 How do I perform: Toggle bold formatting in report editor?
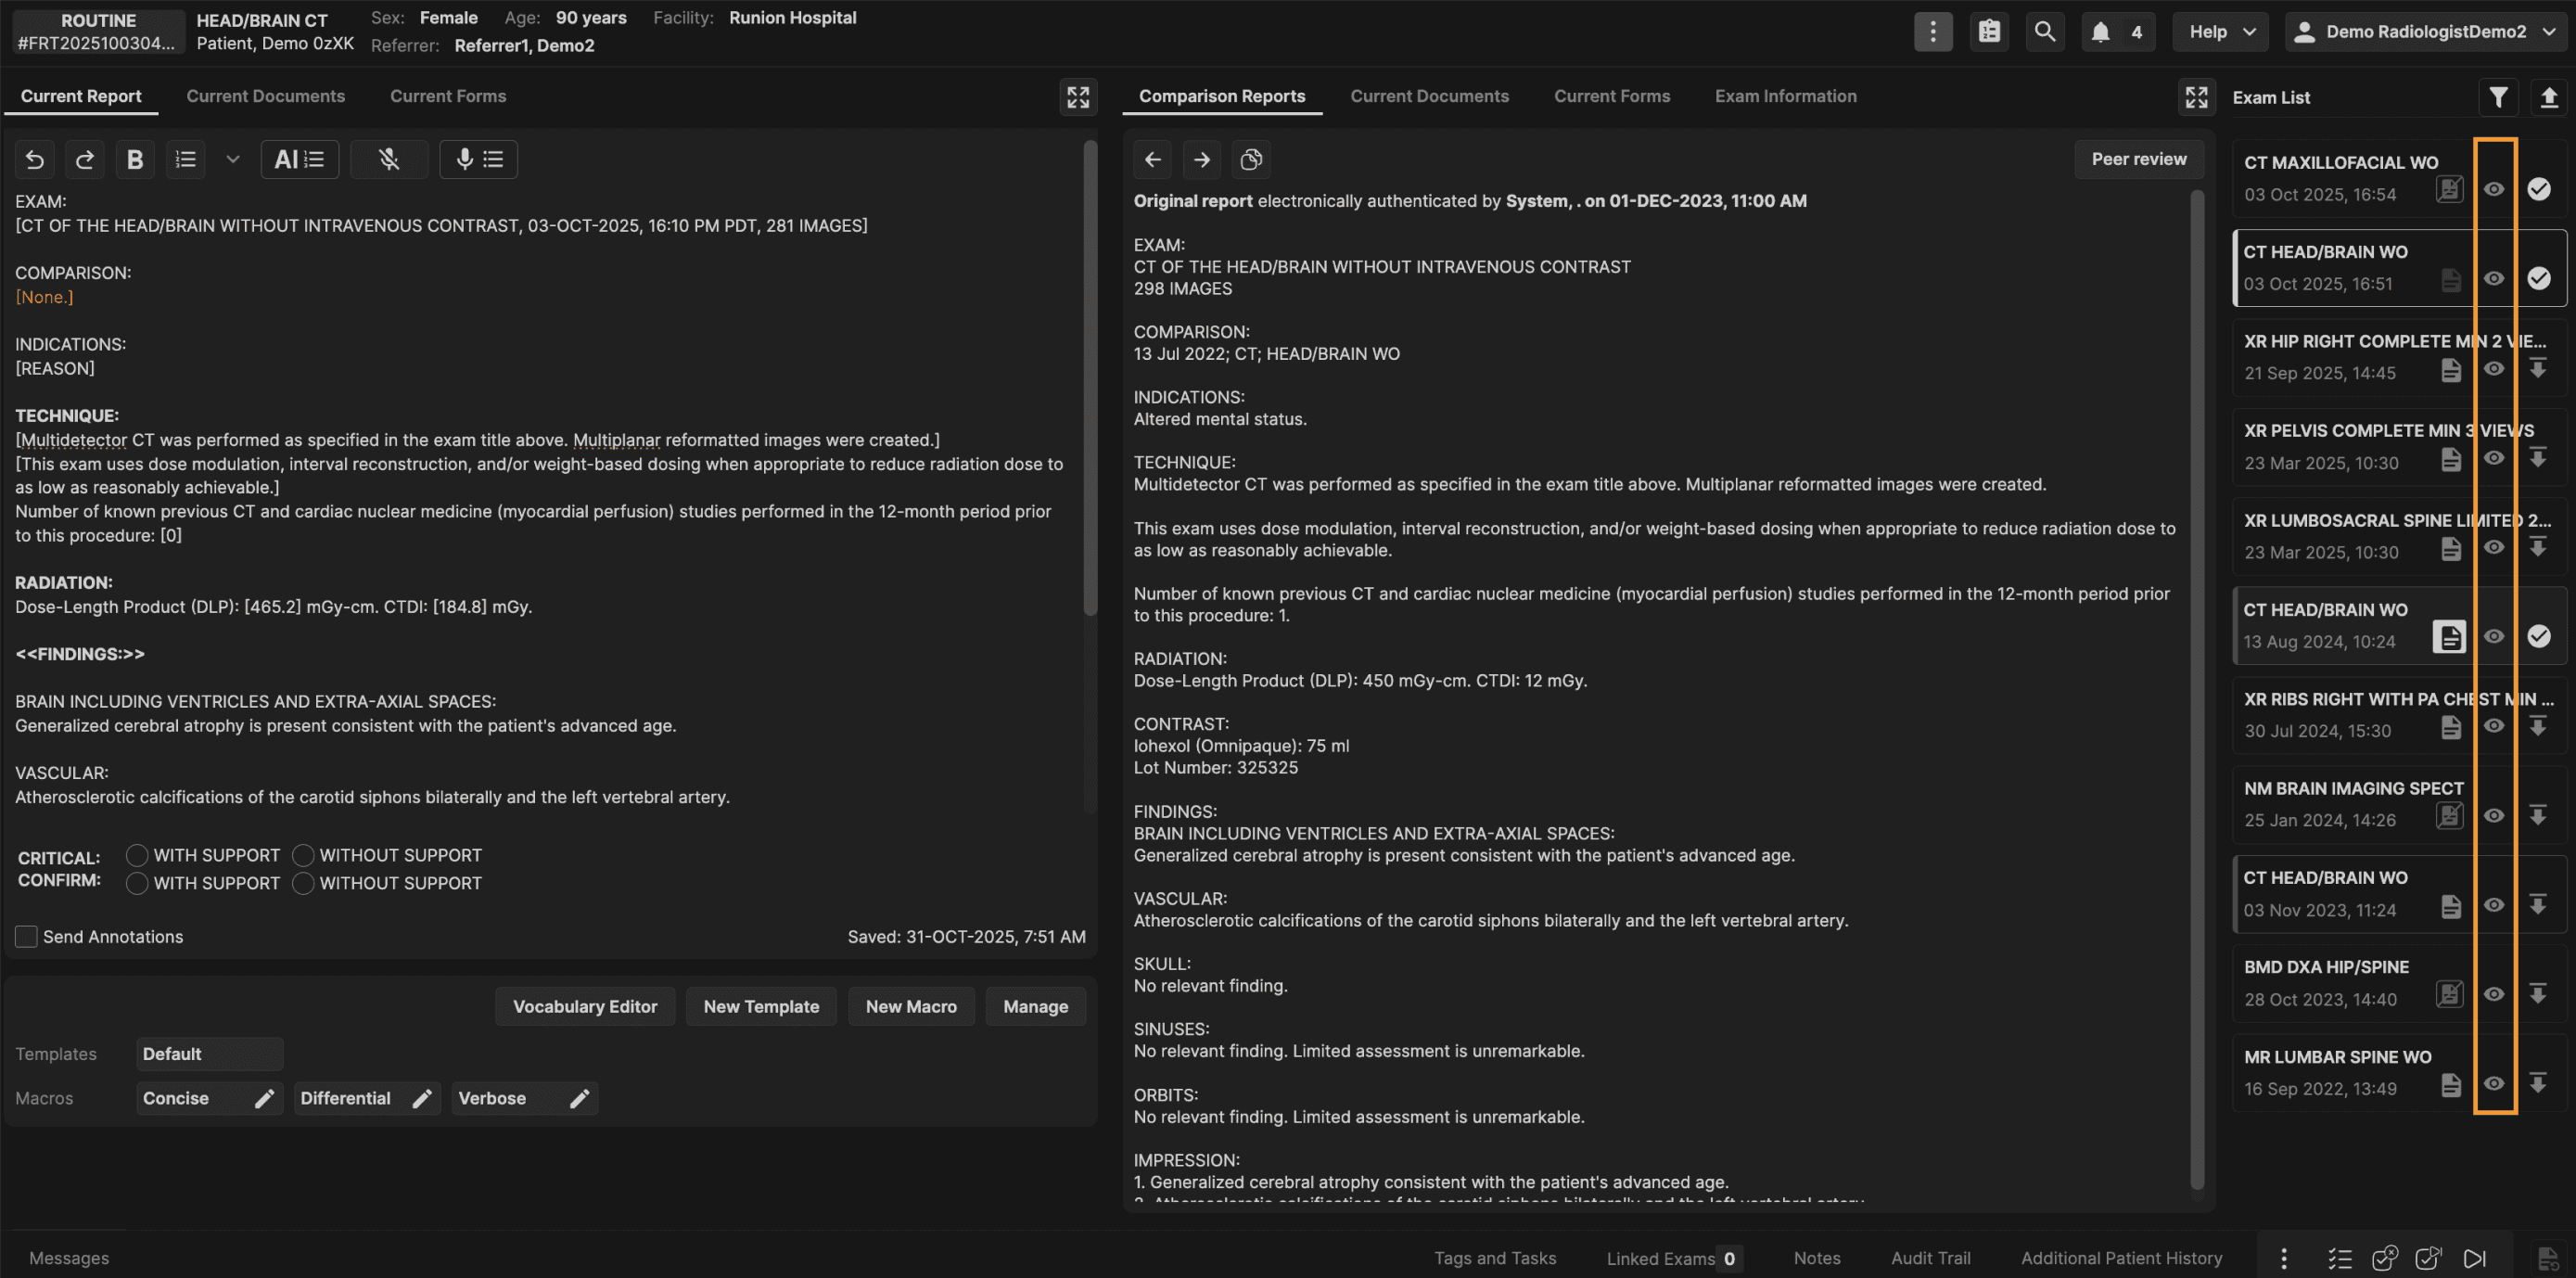point(135,159)
